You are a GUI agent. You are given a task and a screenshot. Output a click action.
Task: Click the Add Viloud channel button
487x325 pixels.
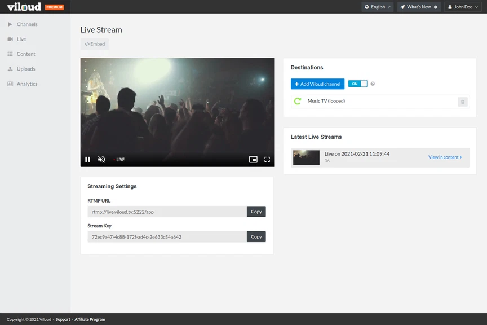pyautogui.click(x=317, y=84)
